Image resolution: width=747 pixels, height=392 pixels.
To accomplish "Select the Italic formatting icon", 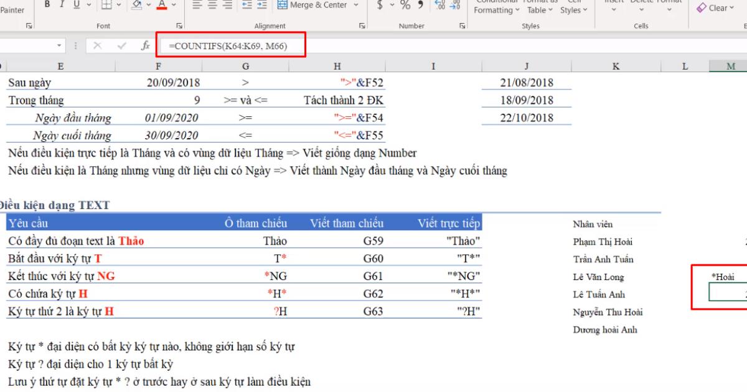I will point(62,4).
